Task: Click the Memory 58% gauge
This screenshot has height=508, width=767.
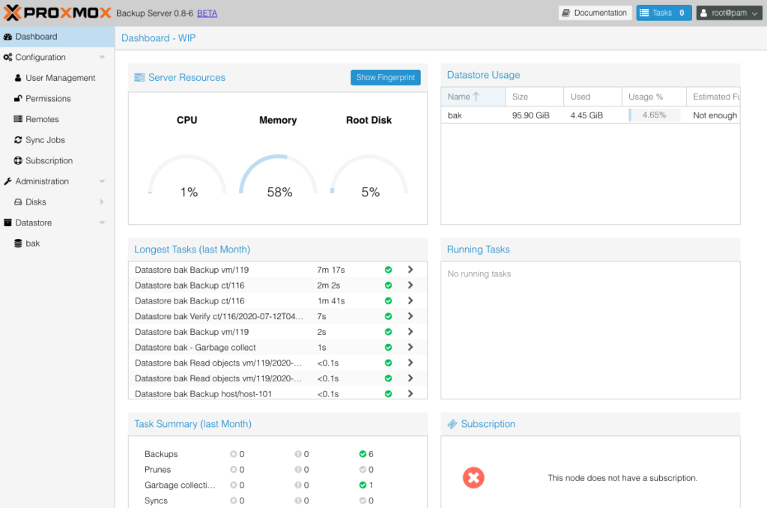Action: pos(278,176)
